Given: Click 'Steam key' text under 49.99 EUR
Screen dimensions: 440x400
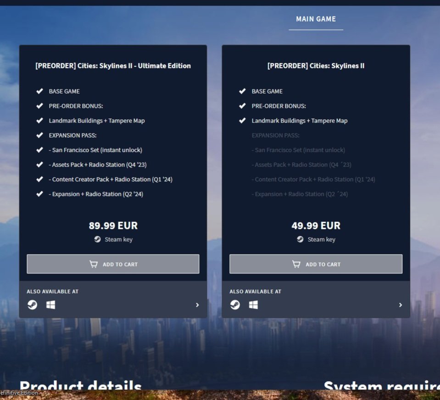Looking at the screenshot, I should pos(321,239).
